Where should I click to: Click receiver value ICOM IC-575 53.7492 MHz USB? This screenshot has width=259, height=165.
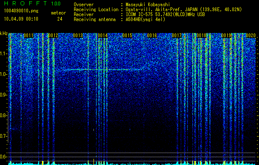165,14
